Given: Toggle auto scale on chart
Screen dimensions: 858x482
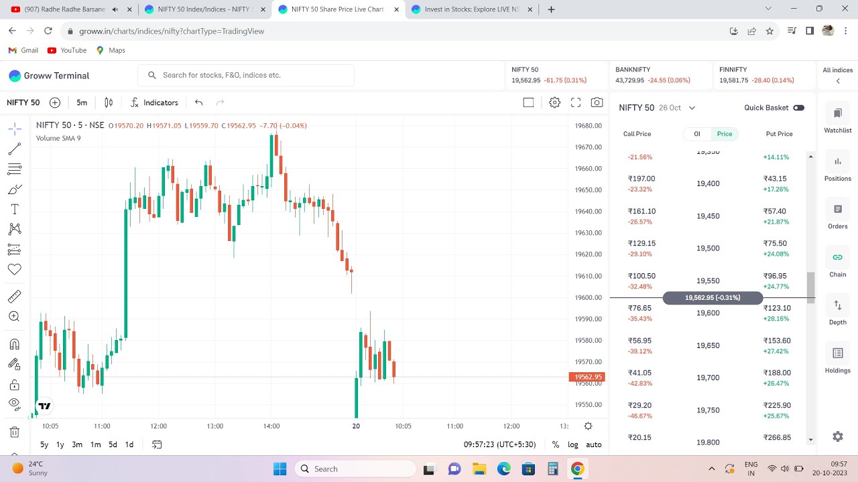Looking at the screenshot, I should (594, 445).
